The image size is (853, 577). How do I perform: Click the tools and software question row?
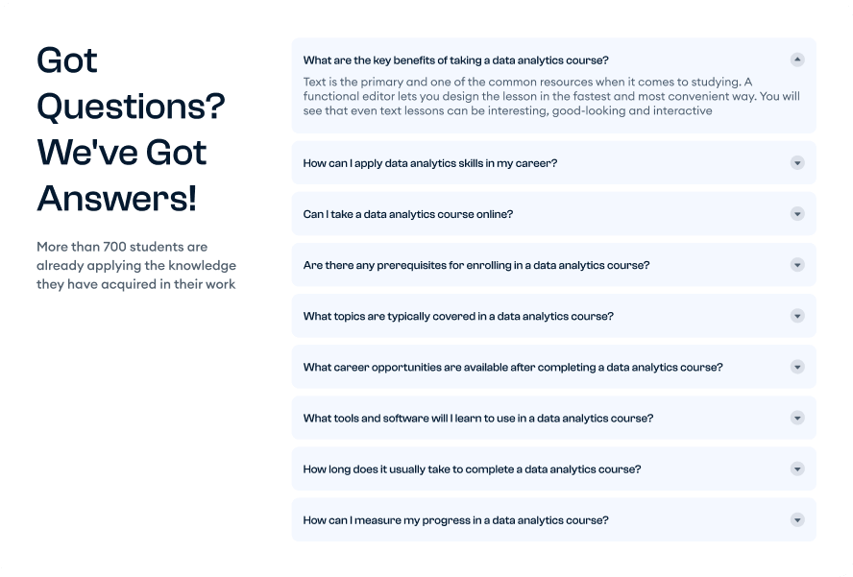point(477,419)
